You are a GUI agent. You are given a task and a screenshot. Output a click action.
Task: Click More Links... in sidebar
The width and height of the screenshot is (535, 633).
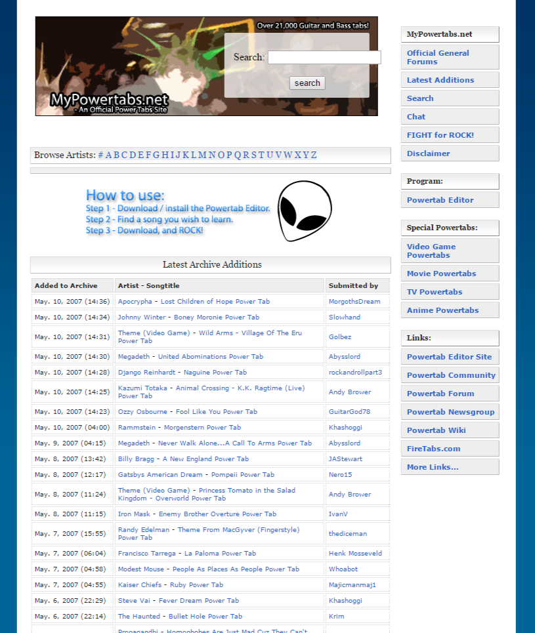[x=433, y=467]
